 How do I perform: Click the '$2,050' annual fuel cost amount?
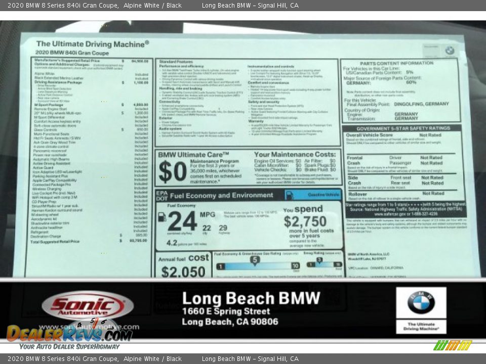pyautogui.click(x=183, y=272)
